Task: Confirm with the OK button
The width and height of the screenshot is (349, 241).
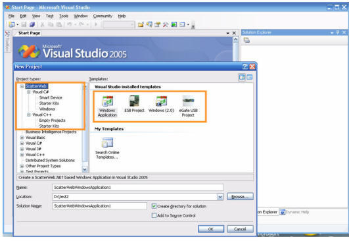Action: 211,229
